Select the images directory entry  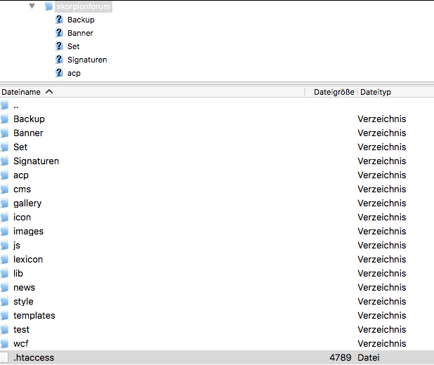28,232
